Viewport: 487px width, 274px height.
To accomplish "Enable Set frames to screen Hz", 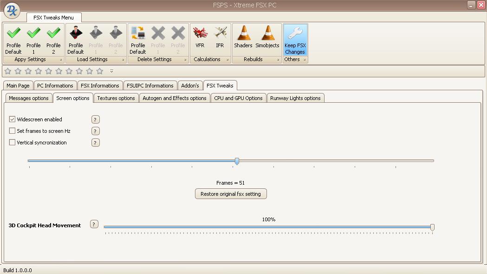I will 12,131.
